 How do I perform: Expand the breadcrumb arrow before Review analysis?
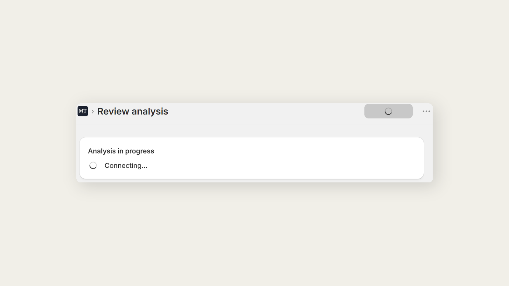point(93,112)
